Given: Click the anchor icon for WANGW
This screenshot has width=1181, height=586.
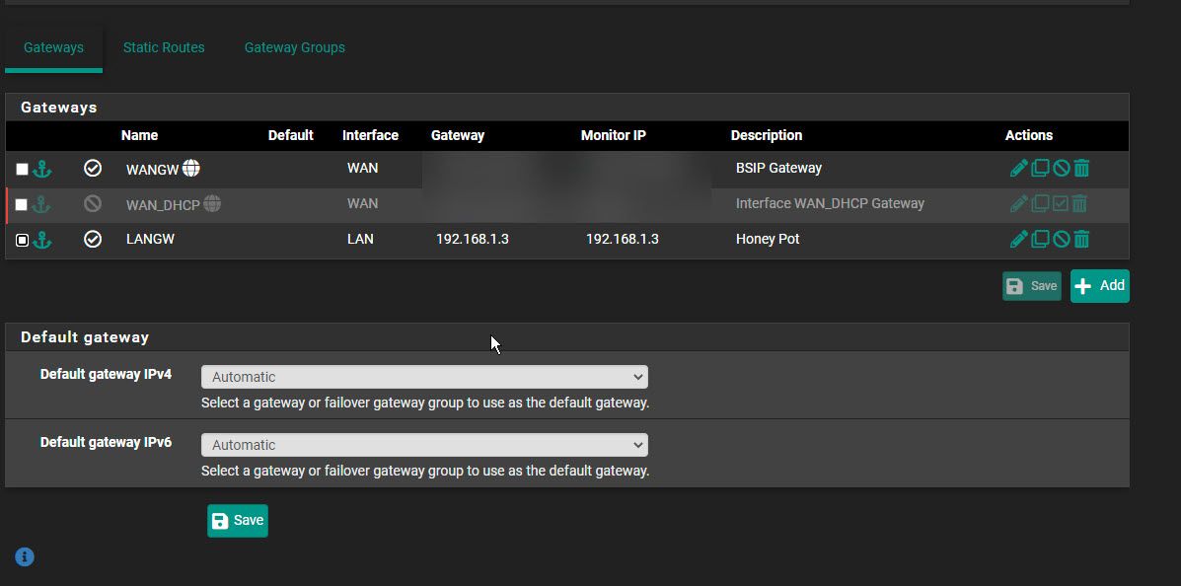Looking at the screenshot, I should (x=42, y=169).
